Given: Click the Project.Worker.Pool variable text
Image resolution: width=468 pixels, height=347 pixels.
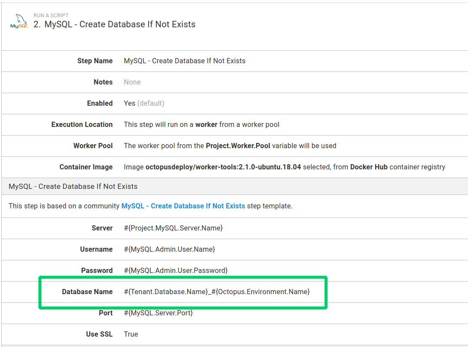Looking at the screenshot, I should [x=238, y=146].
